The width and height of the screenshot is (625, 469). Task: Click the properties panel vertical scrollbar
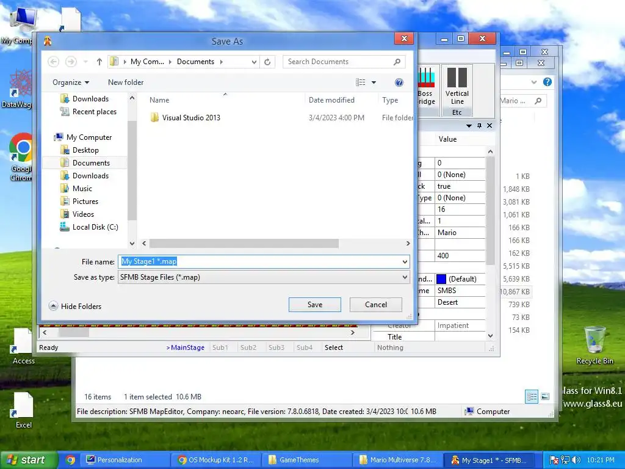490,211
